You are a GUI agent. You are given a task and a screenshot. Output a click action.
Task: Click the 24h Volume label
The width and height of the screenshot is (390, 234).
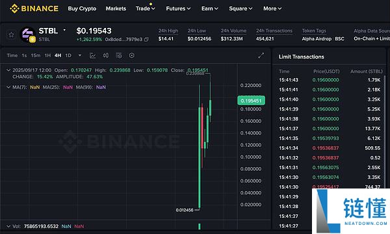(233, 31)
